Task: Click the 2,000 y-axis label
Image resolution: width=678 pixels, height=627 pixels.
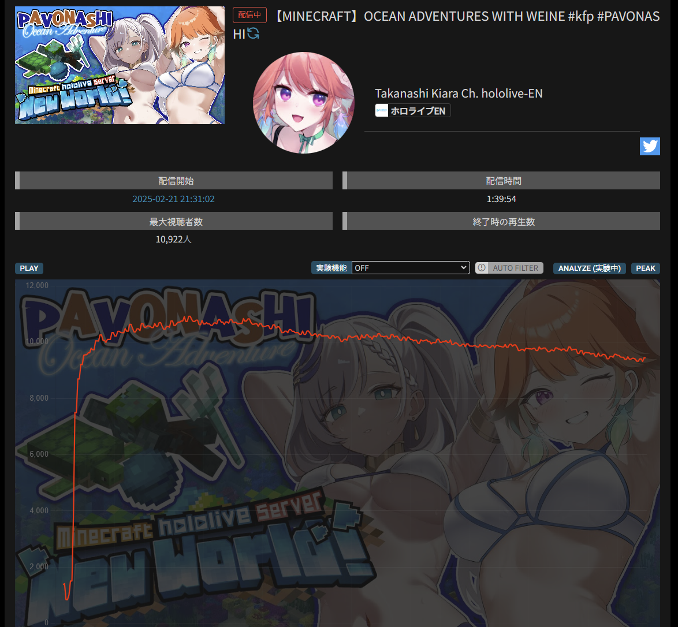Action: [39, 566]
